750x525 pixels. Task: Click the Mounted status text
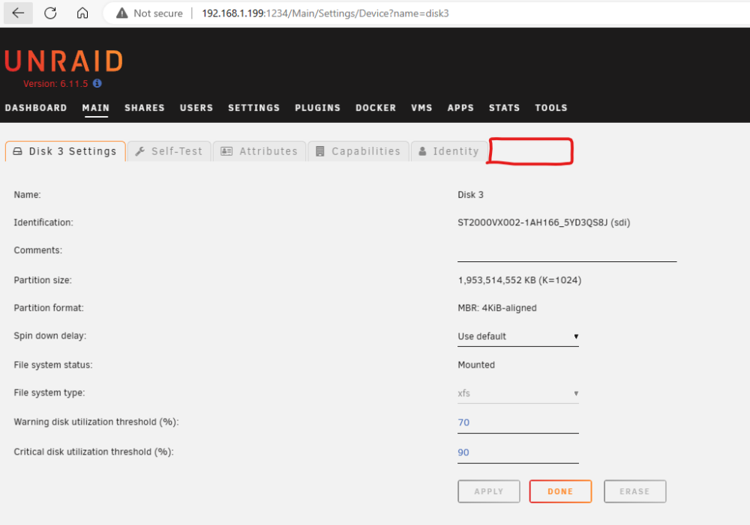(476, 365)
